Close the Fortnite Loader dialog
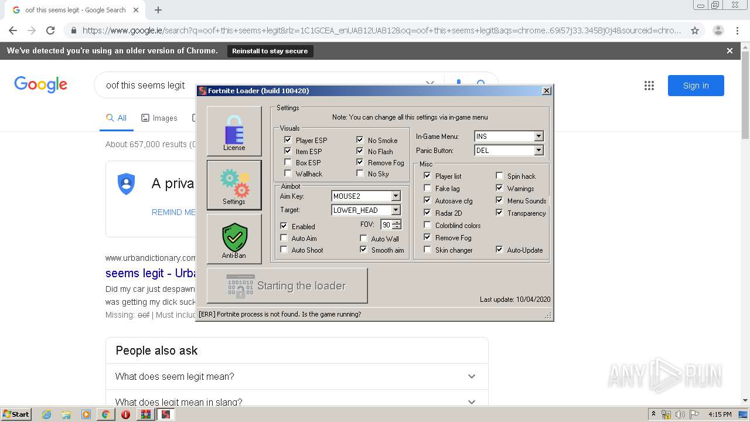This screenshot has height=422, width=750. coord(546,90)
